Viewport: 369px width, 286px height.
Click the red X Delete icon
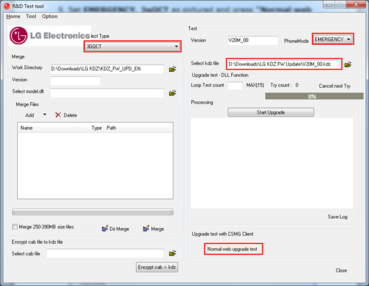point(58,115)
